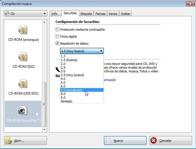Switch to the Info tab
196x149 pixels.
55,14
